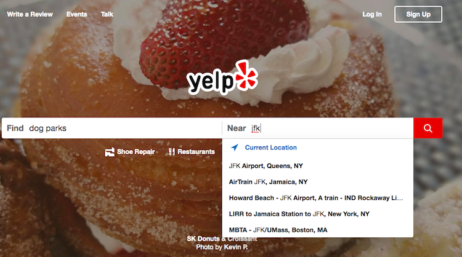Open the Events menu item

click(76, 14)
